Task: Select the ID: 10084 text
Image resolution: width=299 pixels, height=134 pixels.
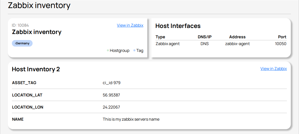Action: point(20,25)
